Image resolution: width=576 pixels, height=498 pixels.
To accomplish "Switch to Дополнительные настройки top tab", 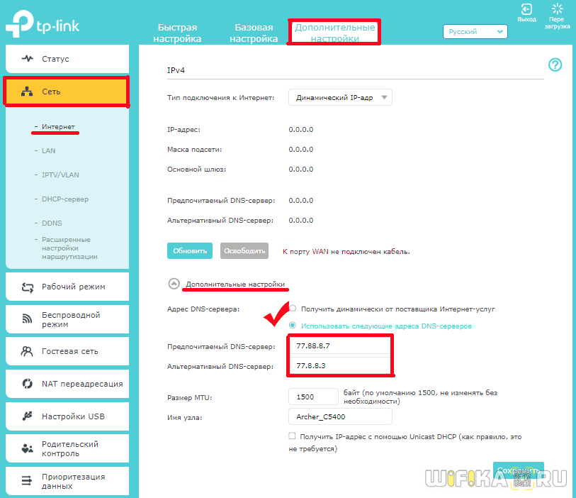I will coord(334,33).
